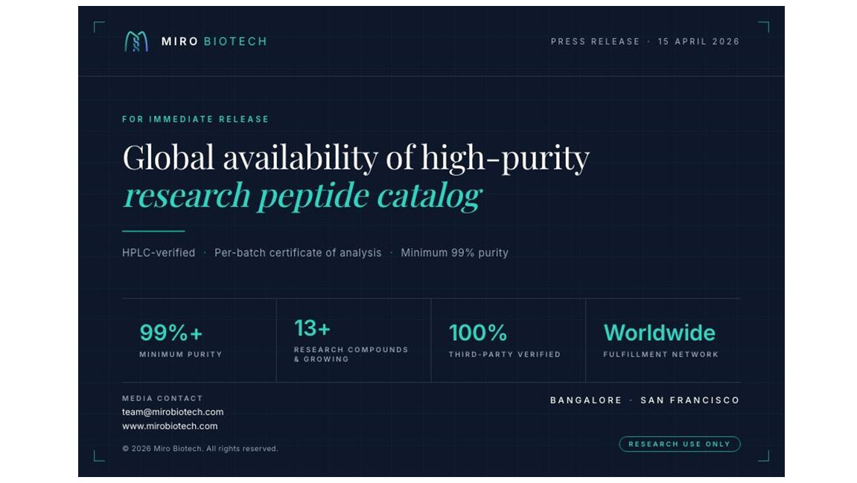The height and width of the screenshot is (483, 857).
Task: Click the 'research peptide catalog' italic heading
Action: [302, 196]
